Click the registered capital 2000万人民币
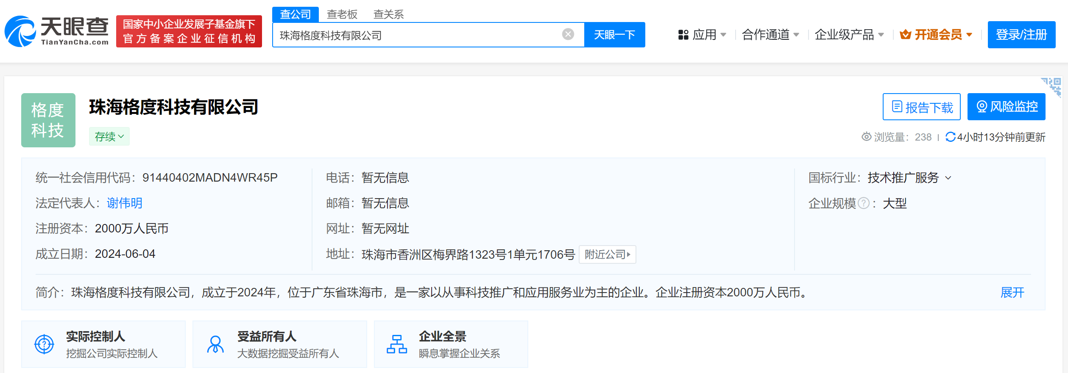Viewport: 1068px width, 373px height. click(132, 229)
